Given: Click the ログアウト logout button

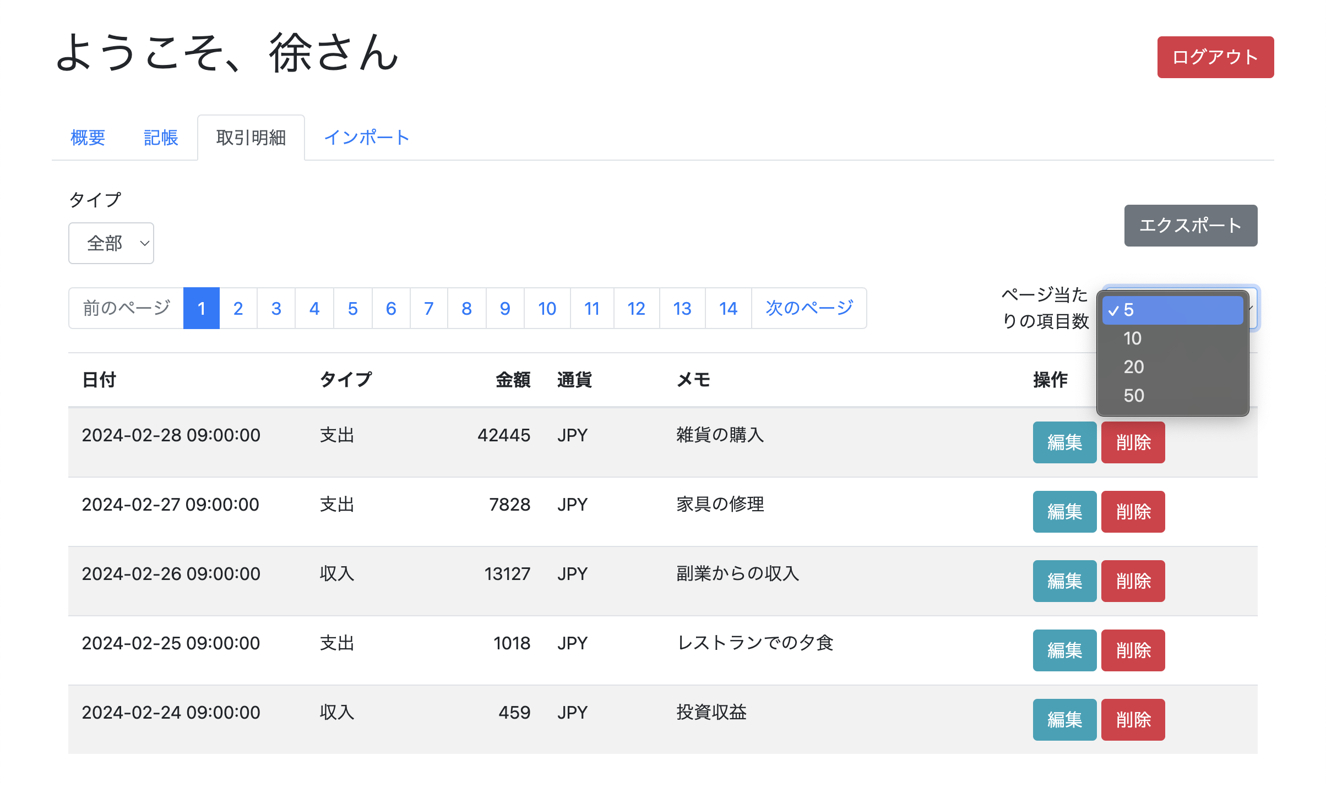Looking at the screenshot, I should (x=1215, y=57).
